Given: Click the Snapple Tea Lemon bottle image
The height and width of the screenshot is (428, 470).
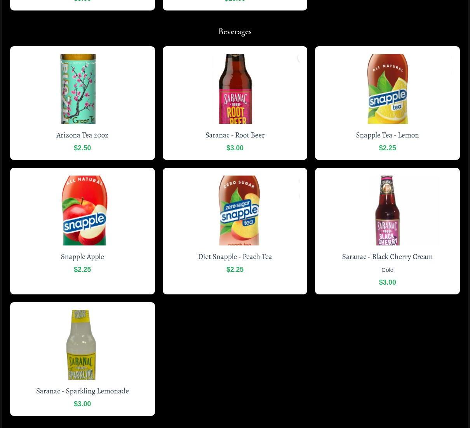Looking at the screenshot, I should tap(387, 89).
